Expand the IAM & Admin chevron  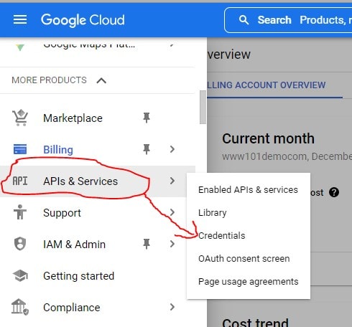pyautogui.click(x=172, y=244)
